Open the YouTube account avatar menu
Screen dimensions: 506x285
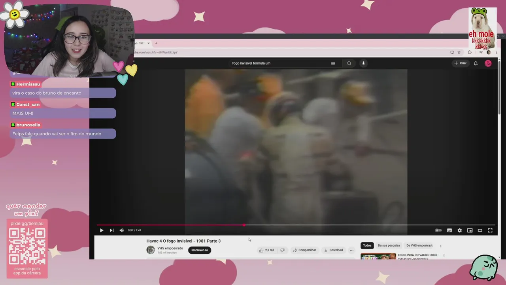[x=488, y=63]
